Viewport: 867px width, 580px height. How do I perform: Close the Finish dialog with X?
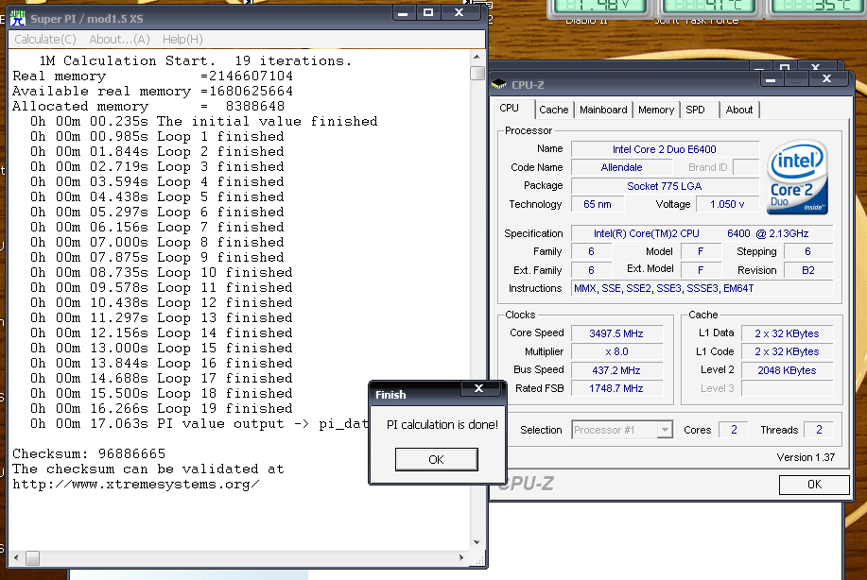[478, 389]
